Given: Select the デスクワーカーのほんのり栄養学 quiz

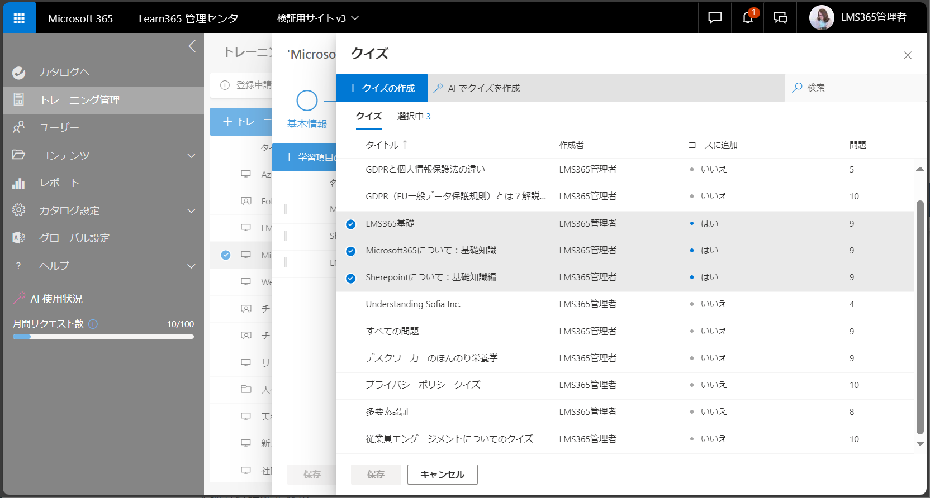Looking at the screenshot, I should point(625,358).
